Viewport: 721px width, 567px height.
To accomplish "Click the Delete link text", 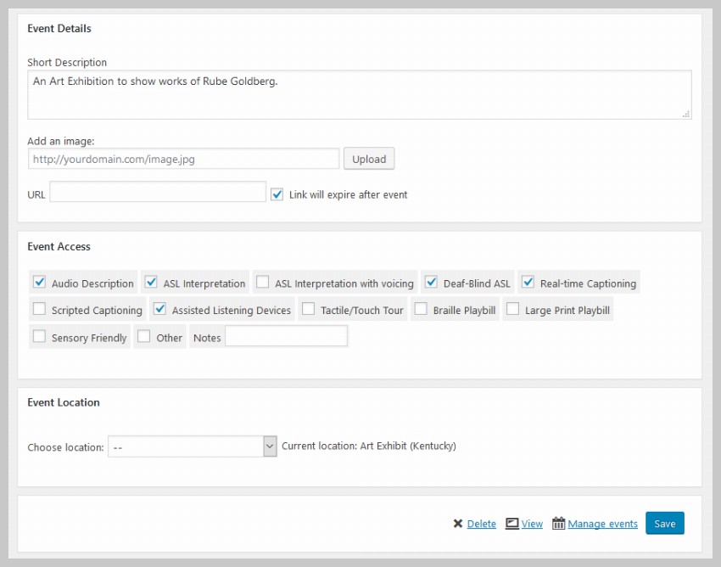I will pos(481,524).
